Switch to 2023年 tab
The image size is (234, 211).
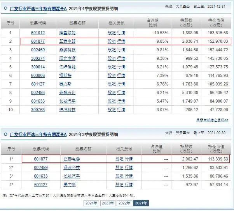coord(108,203)
